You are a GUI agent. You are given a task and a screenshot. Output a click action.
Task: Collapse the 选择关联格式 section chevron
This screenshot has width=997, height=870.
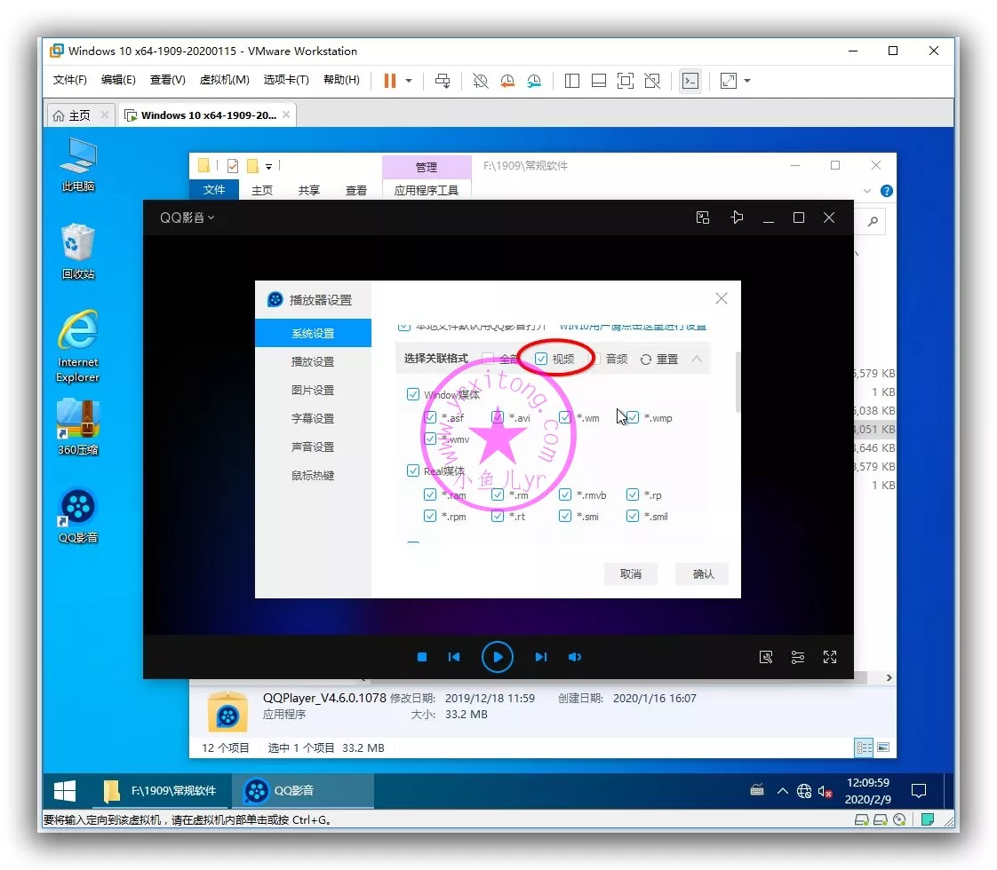tap(697, 359)
